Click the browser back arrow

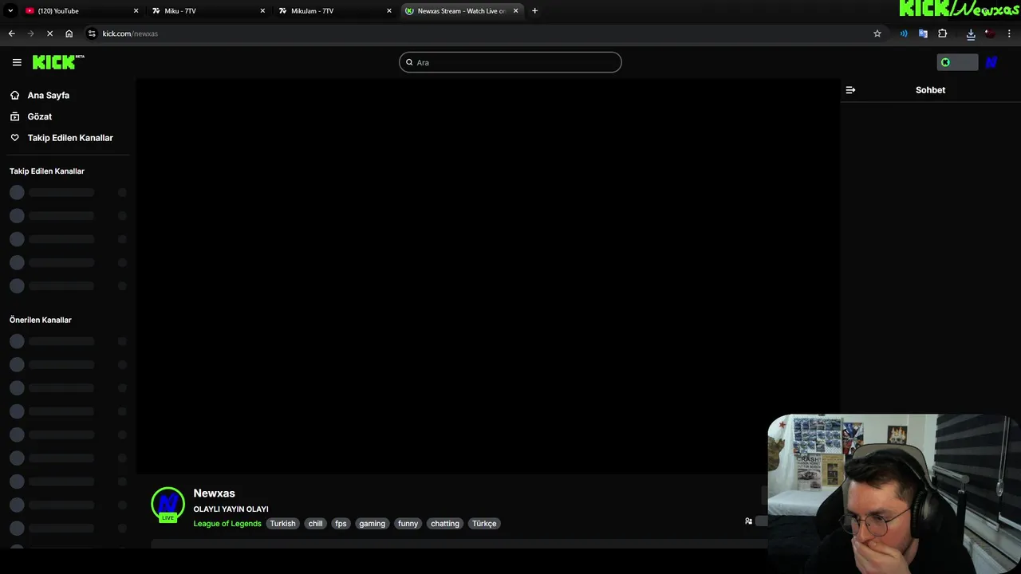pos(11,33)
